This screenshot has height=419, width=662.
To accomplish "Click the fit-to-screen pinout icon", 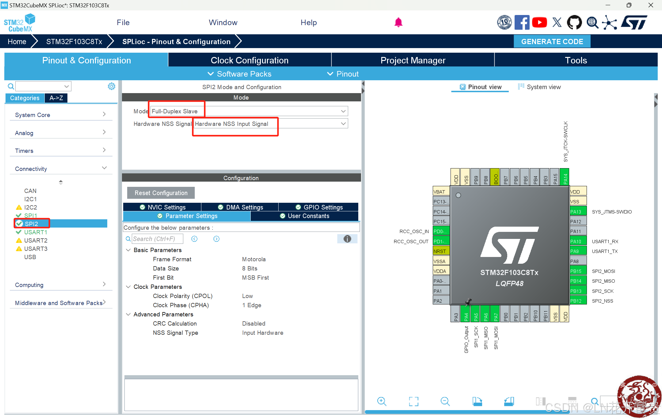I will [413, 401].
